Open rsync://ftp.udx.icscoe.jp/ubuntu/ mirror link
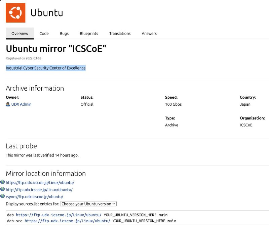 (x=35, y=197)
